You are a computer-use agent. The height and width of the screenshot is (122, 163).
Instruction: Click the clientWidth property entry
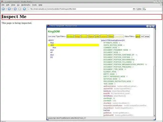pyautogui.click(x=107, y=101)
